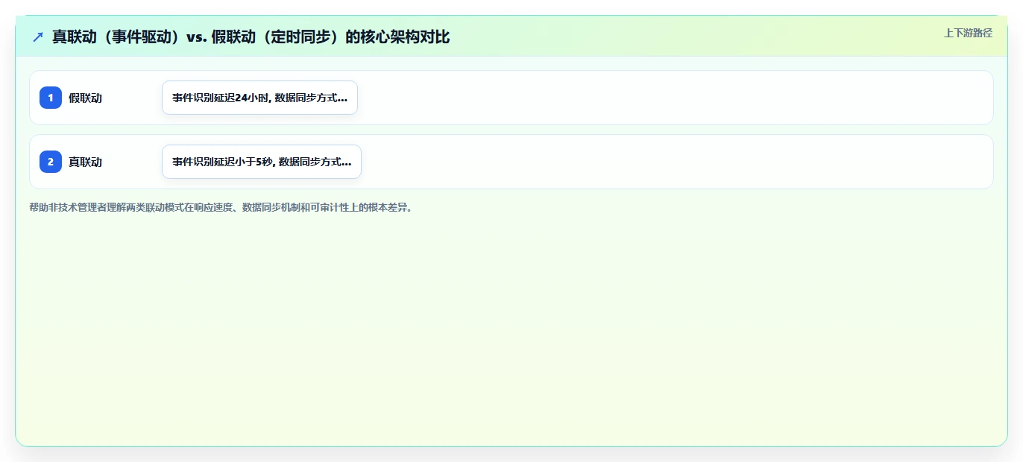Image resolution: width=1023 pixels, height=462 pixels.
Task: Click the description text starting with 帮助非技术管理者
Action: point(221,207)
